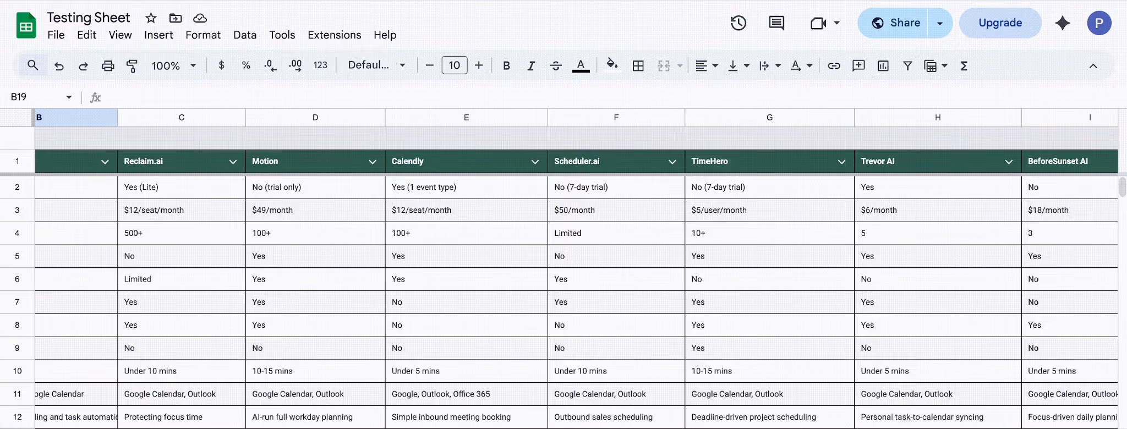Open the Motion column filter dropdown
This screenshot has width=1127, height=429.
point(373,162)
